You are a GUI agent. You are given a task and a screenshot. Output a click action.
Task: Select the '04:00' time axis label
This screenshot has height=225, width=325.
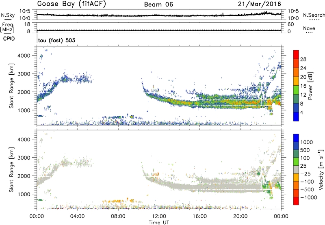tap(77, 216)
